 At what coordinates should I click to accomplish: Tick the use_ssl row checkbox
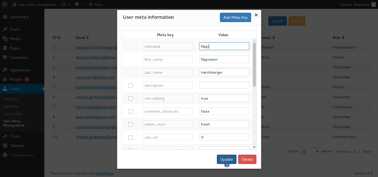coord(131,138)
